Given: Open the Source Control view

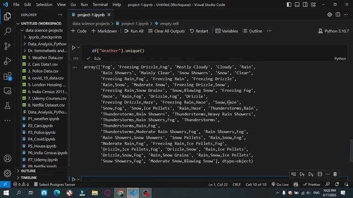Looking at the screenshot, I should [7, 46].
